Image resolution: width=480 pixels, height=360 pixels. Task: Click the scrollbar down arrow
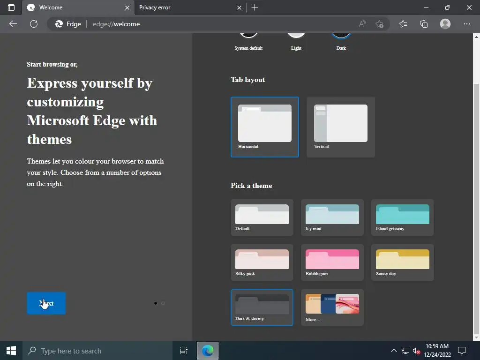476,337
